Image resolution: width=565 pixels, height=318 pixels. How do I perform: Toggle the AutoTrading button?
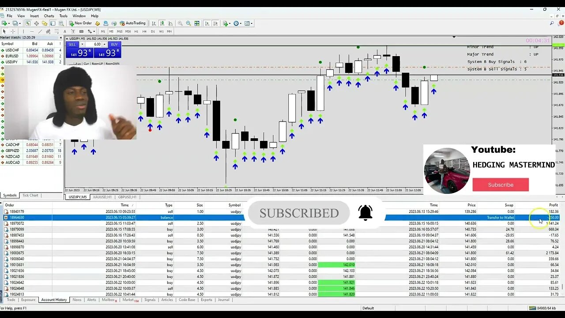(133, 23)
